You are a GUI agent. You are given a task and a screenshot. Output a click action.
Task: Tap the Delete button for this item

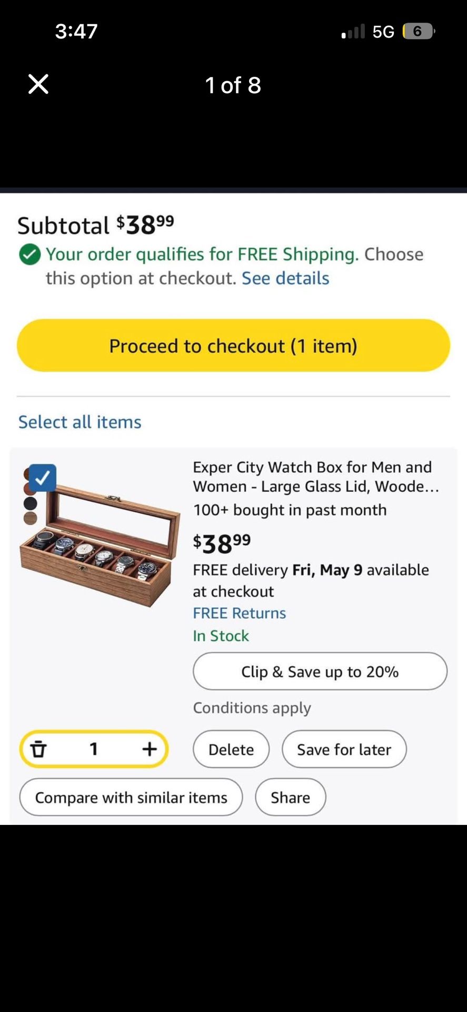[x=231, y=749]
